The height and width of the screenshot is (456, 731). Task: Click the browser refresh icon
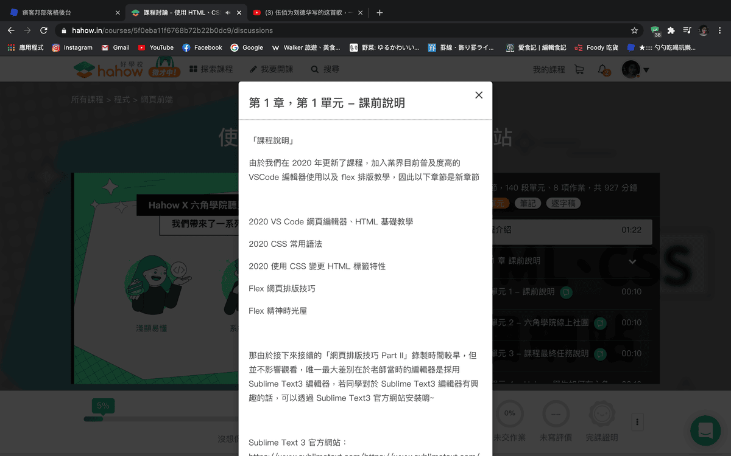[x=43, y=29]
